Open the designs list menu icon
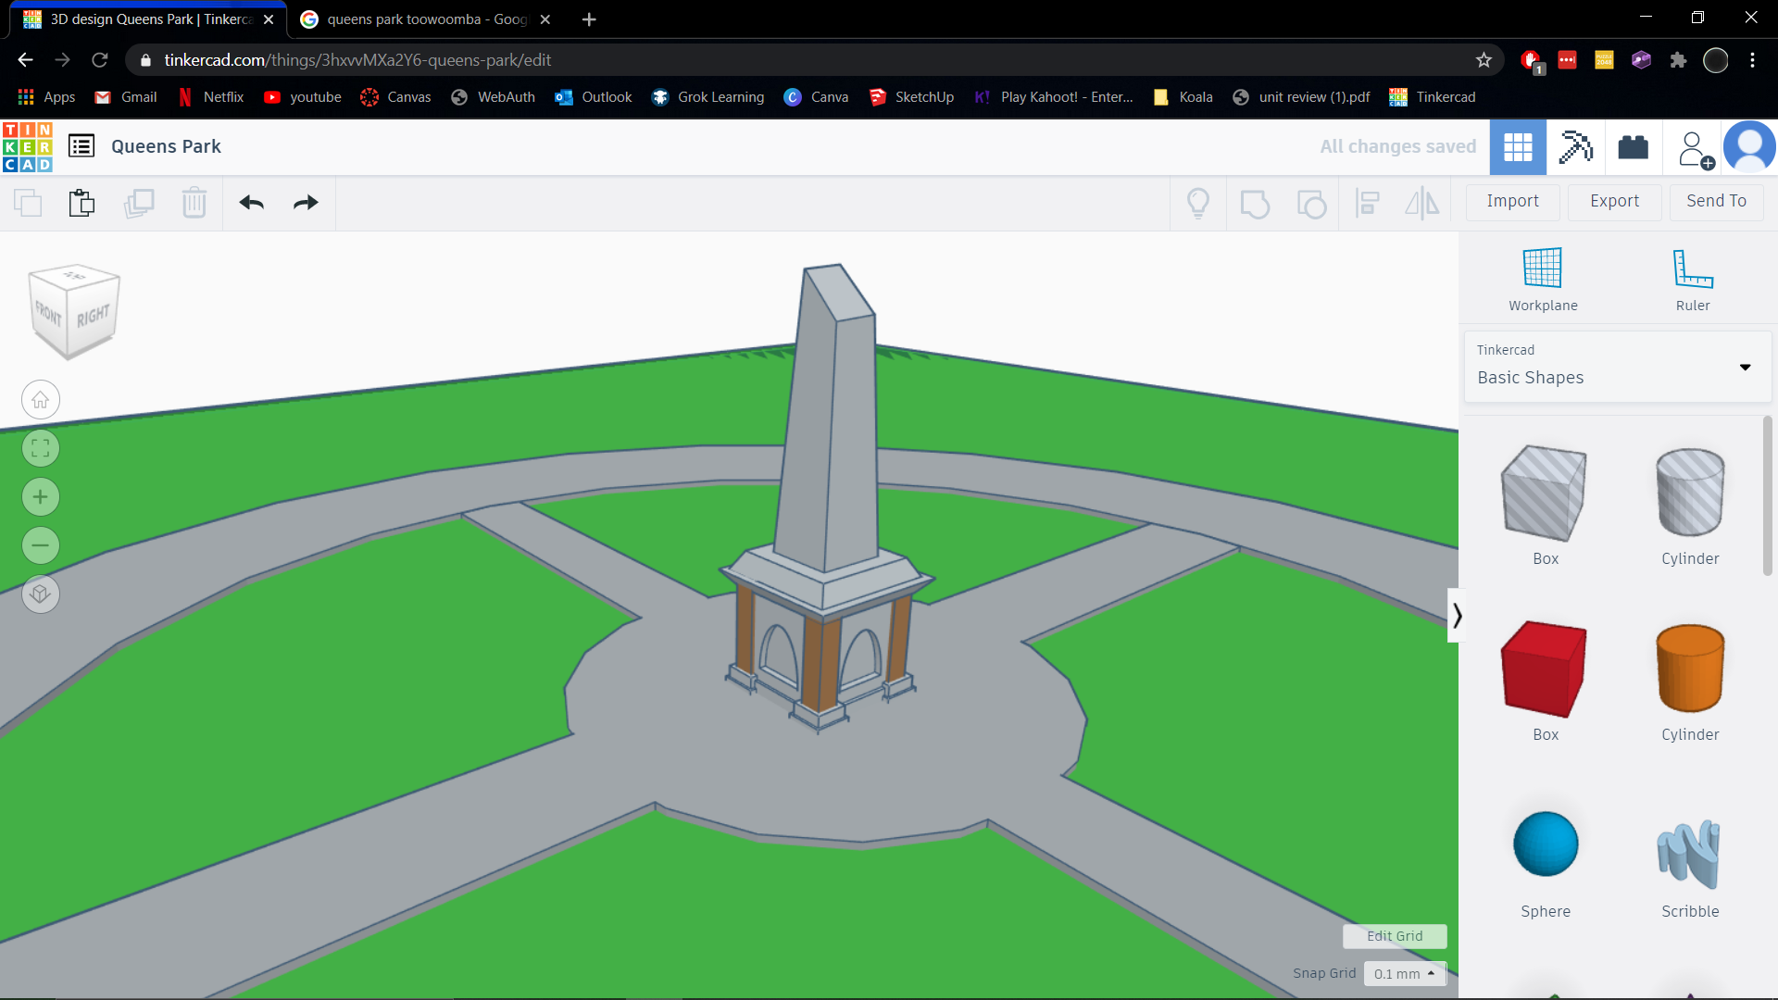Image resolution: width=1778 pixels, height=1000 pixels. (81, 146)
